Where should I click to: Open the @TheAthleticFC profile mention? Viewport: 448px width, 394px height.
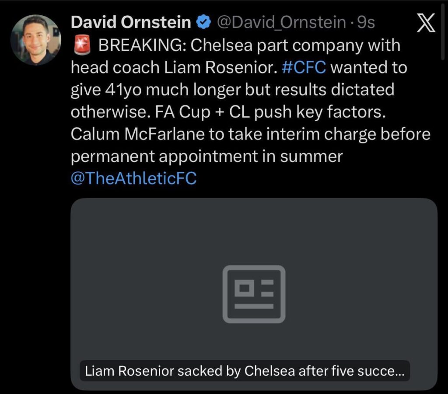point(133,178)
